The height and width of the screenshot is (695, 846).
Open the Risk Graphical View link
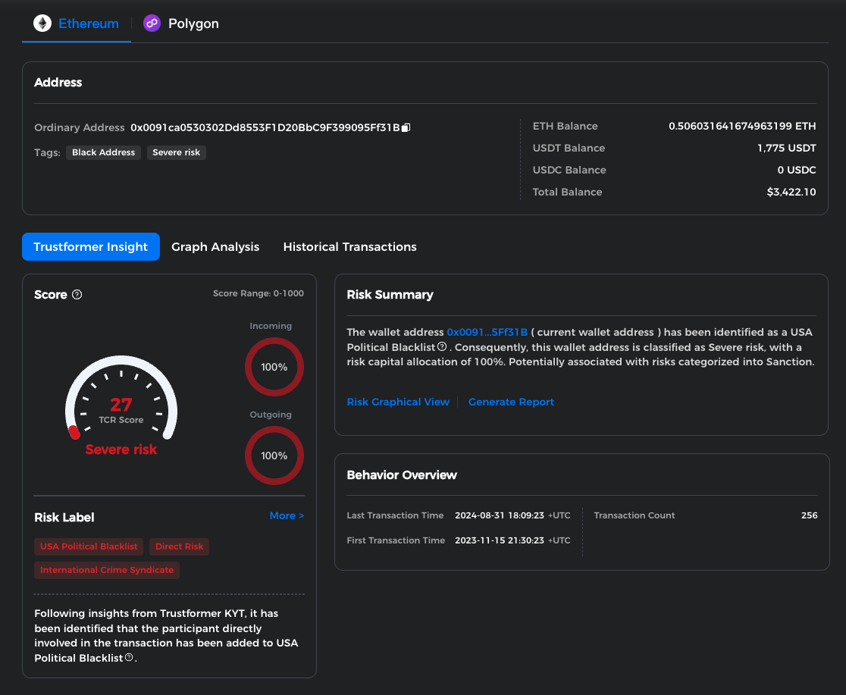click(398, 402)
